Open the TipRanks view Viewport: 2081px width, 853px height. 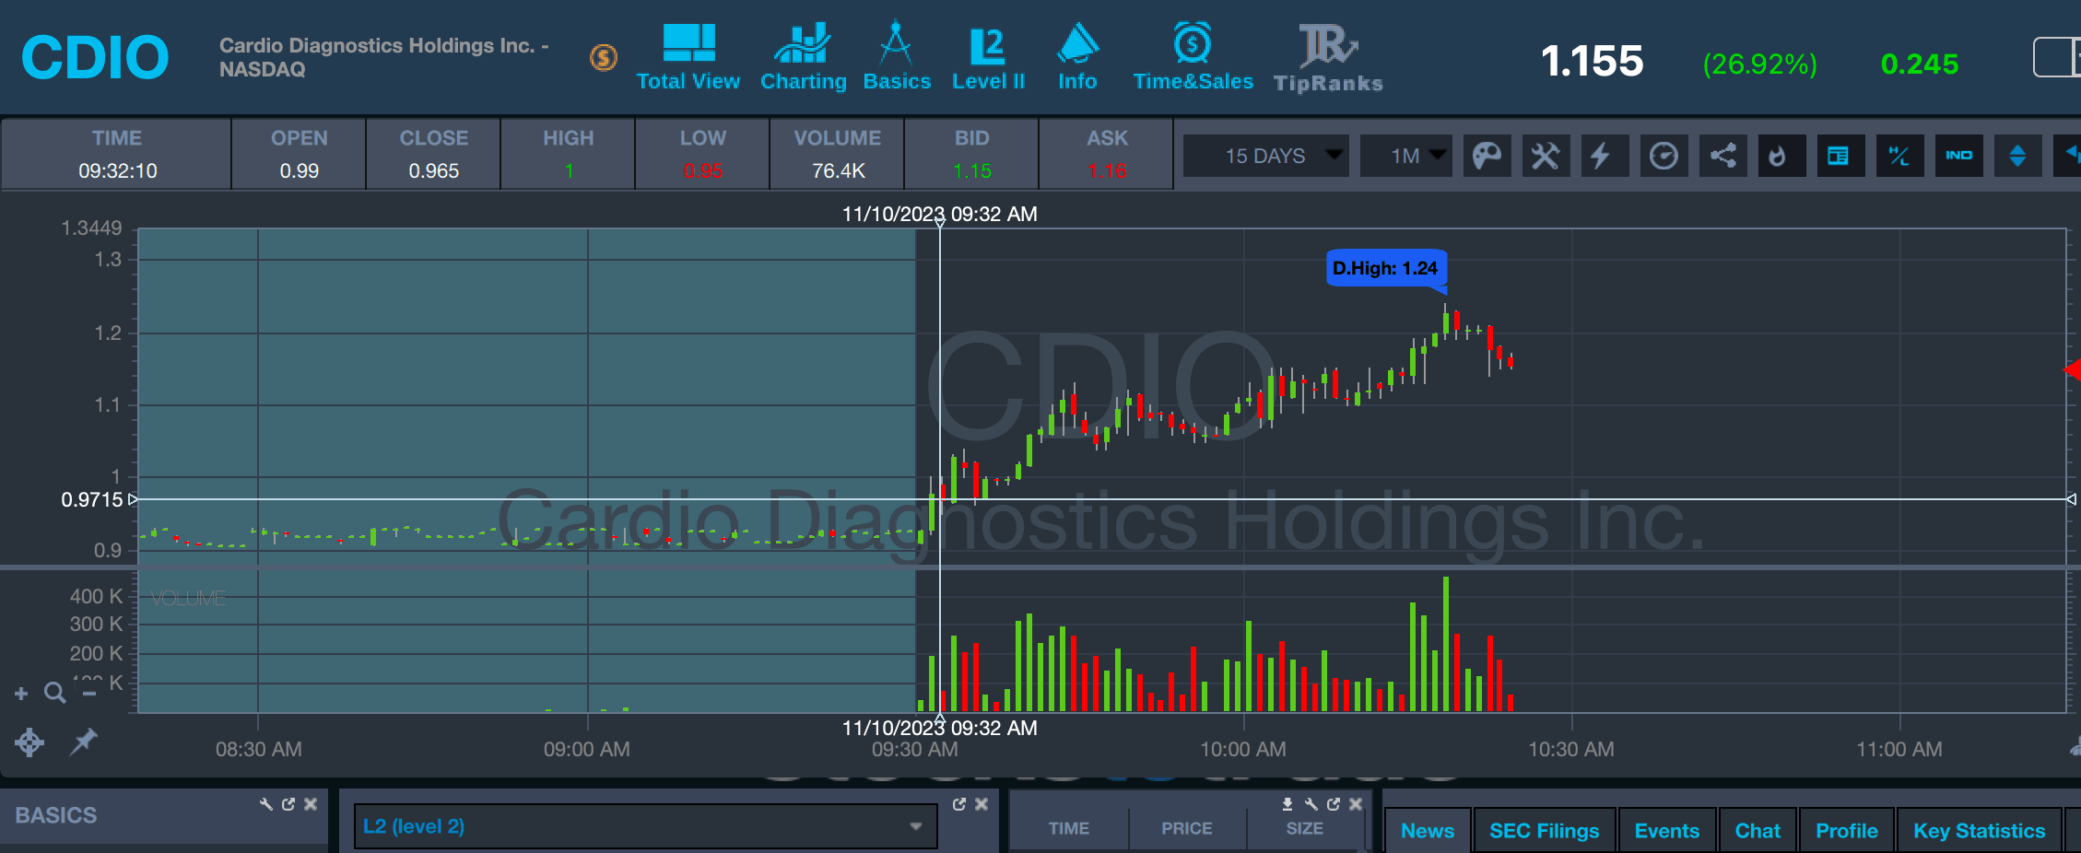coord(1328,57)
